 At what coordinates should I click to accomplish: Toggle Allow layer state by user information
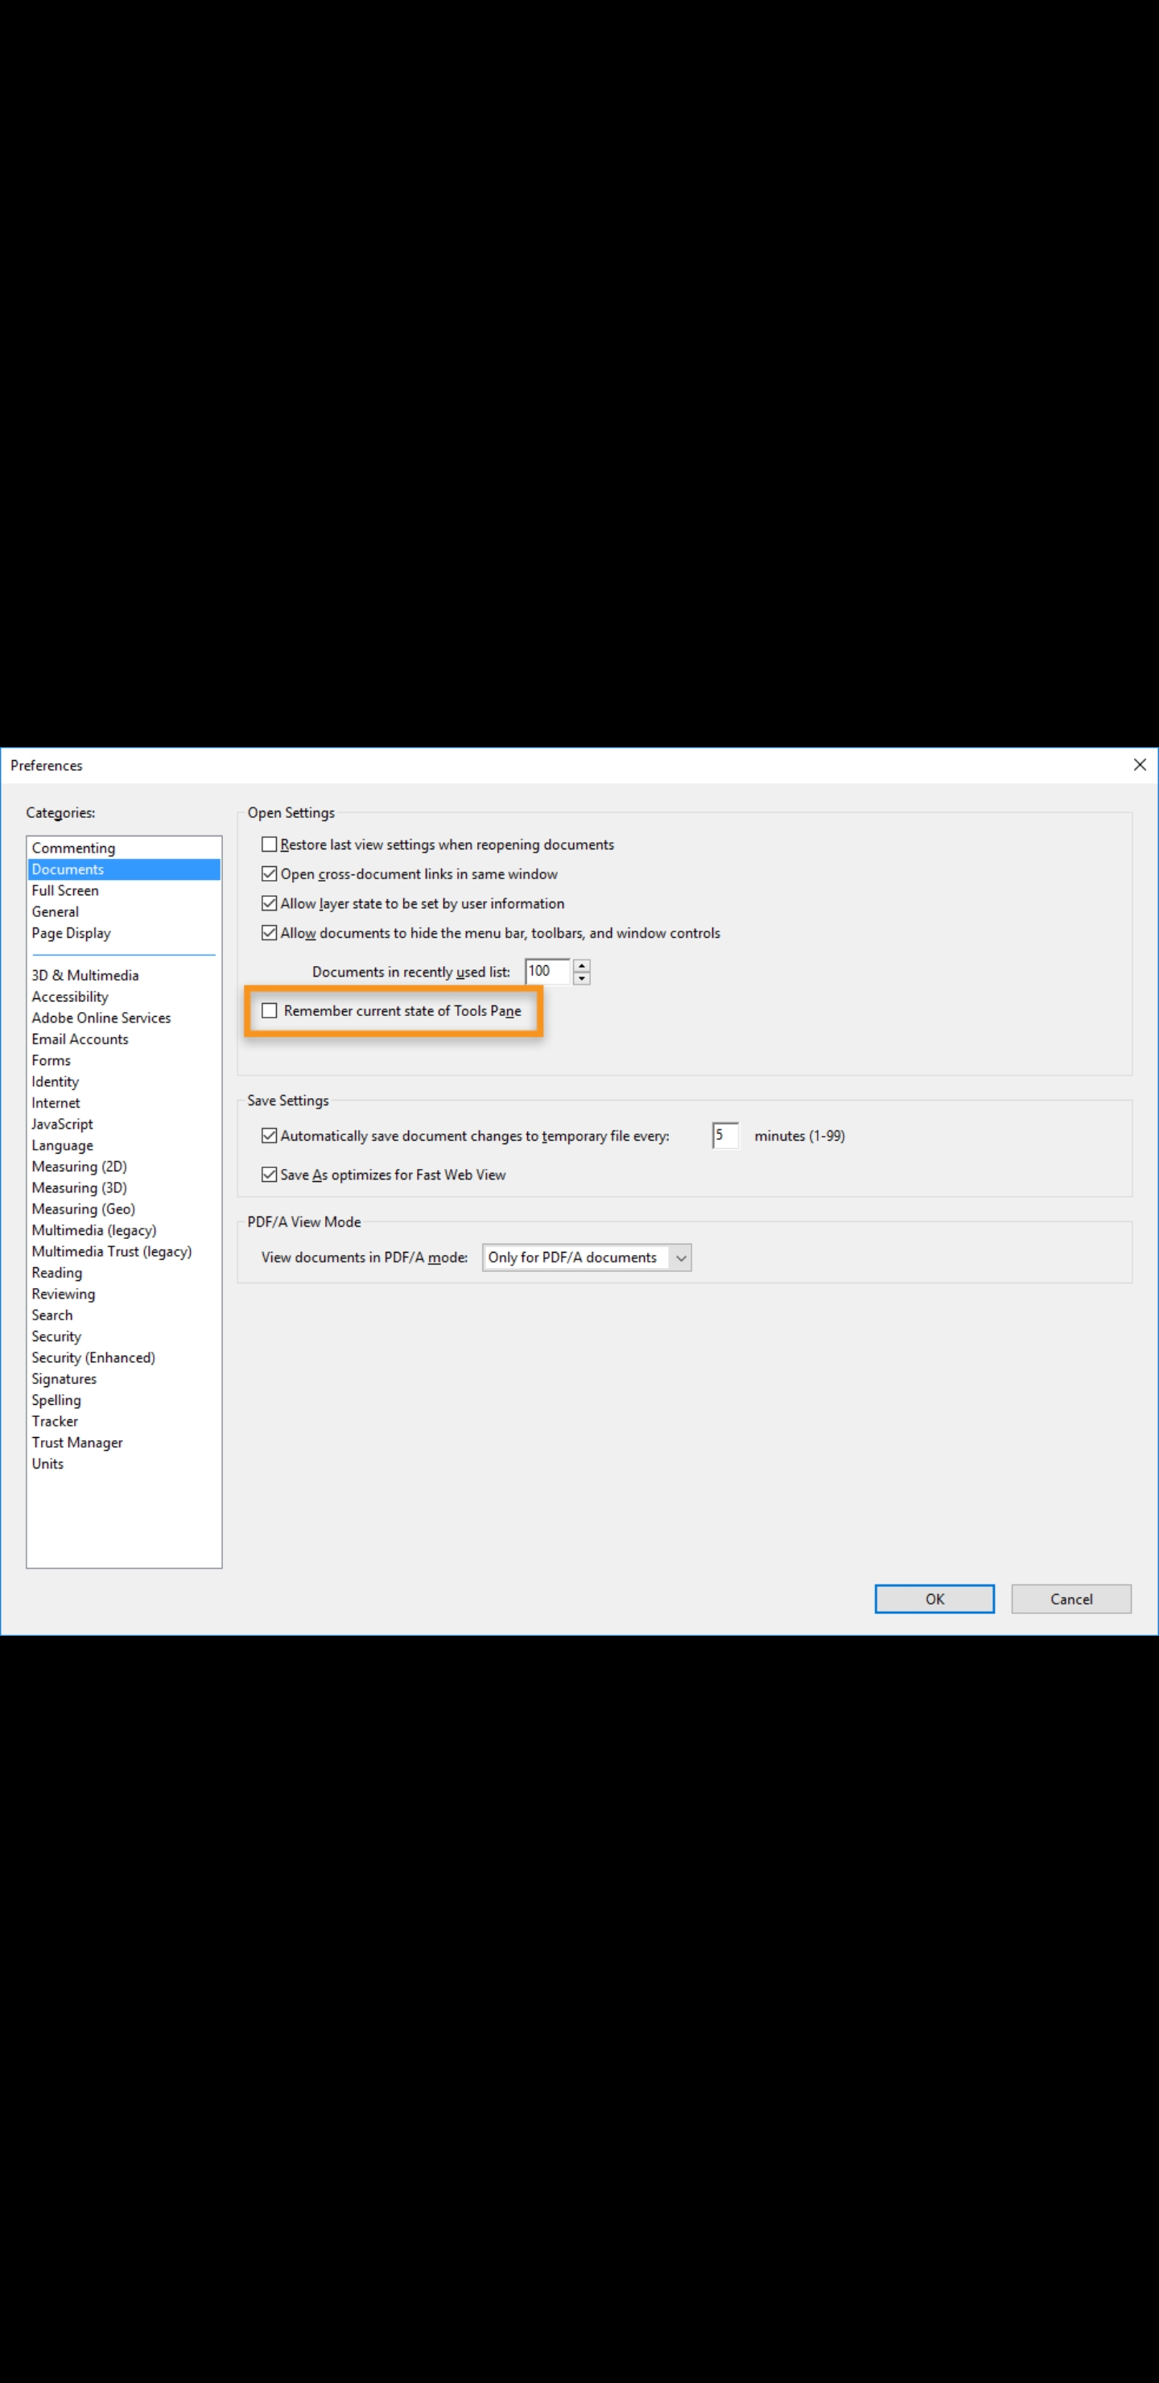269,902
